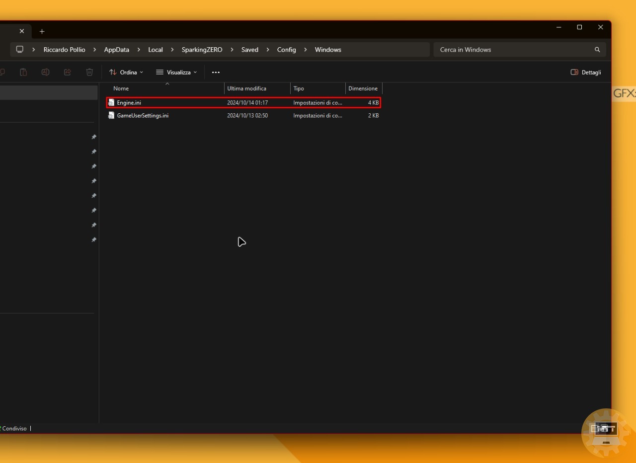Image resolution: width=636 pixels, height=463 pixels.
Task: Expand chevron after Saved breadcrumb
Action: point(268,50)
